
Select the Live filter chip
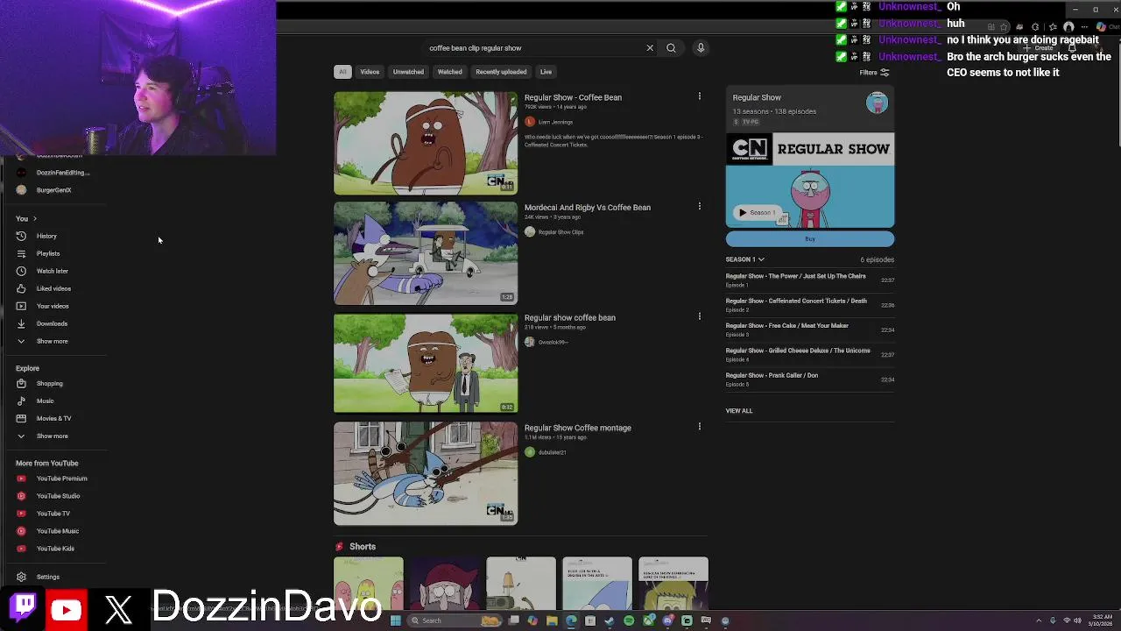[546, 72]
